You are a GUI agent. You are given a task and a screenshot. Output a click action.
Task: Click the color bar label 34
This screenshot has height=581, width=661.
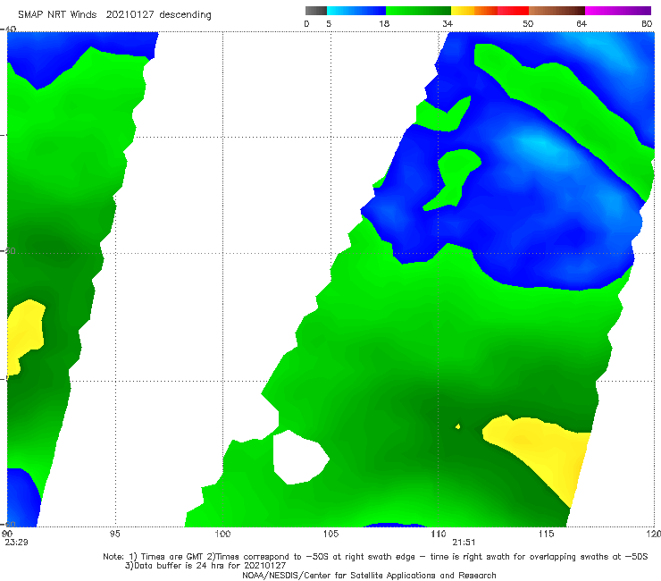(448, 23)
